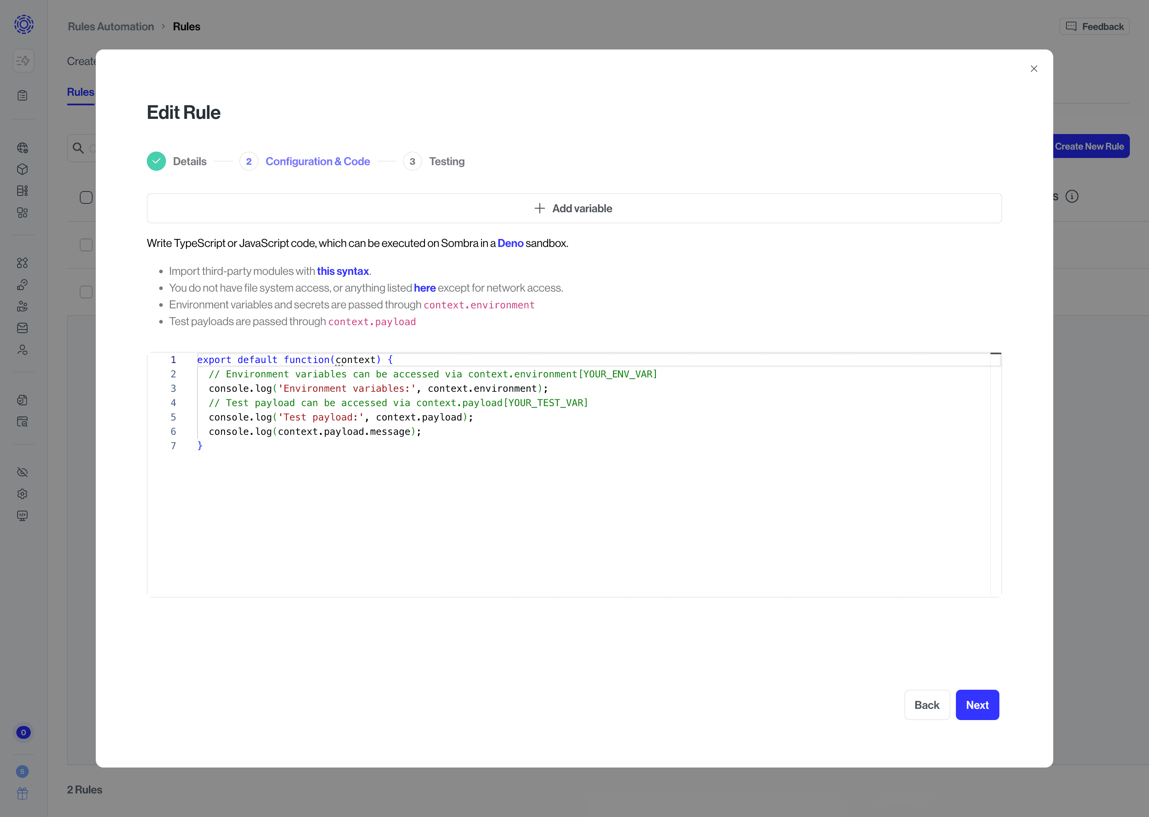
Task: Close the Edit Rule dialog with X
Action: pos(1034,69)
